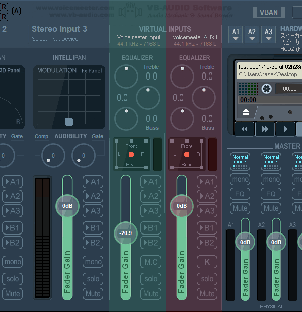This screenshot has width=302, height=312.
Task: Toggle A3 routing on Voicemeeter AUX
Action: point(207,211)
